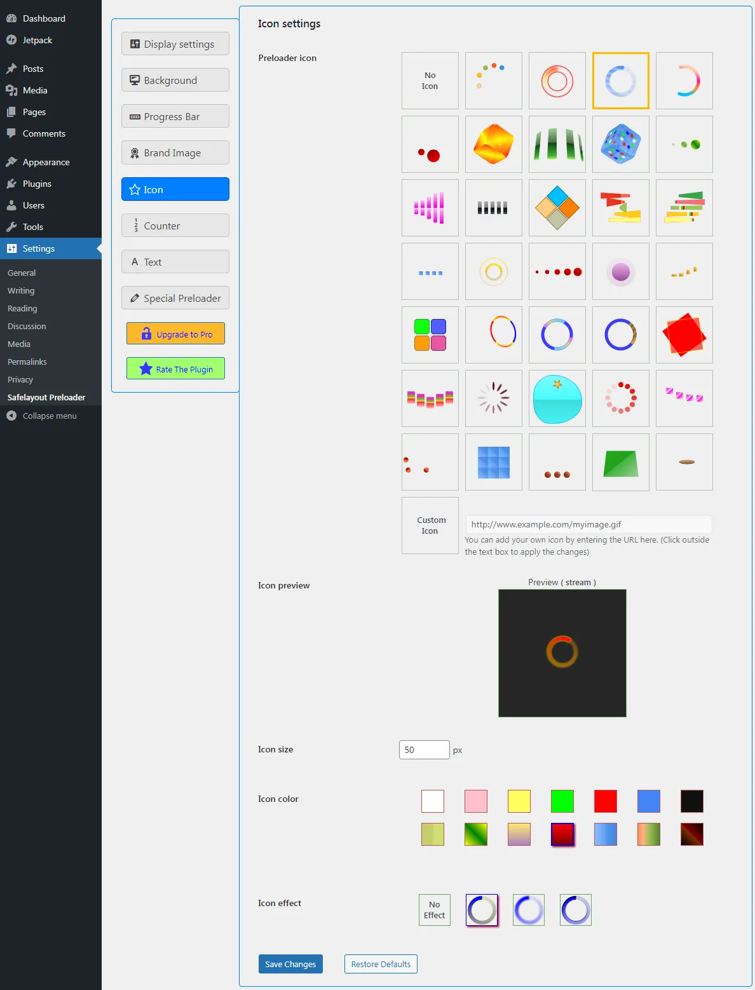This screenshot has width=755, height=990.
Task: Select the 'No Icon' preloader option
Action: (x=430, y=81)
